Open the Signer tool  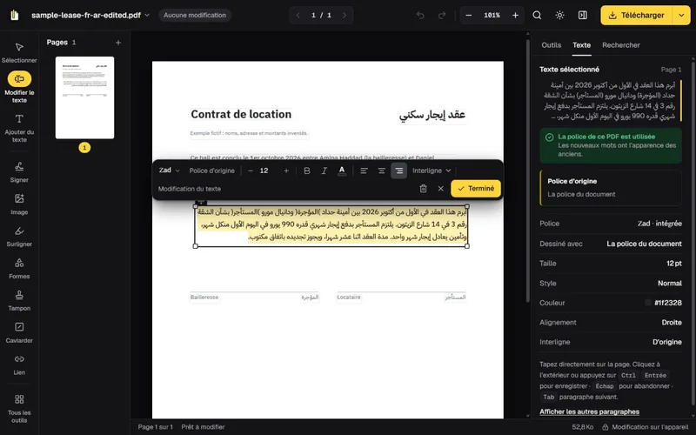click(x=19, y=171)
